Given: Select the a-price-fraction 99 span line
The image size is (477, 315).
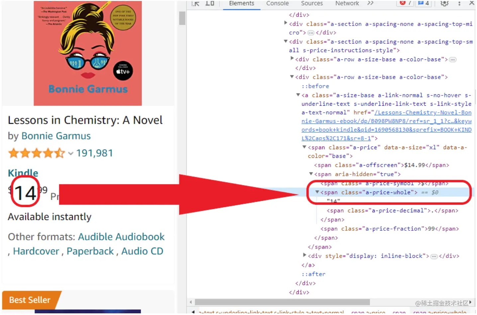Looking at the screenshot, I should [x=390, y=229].
